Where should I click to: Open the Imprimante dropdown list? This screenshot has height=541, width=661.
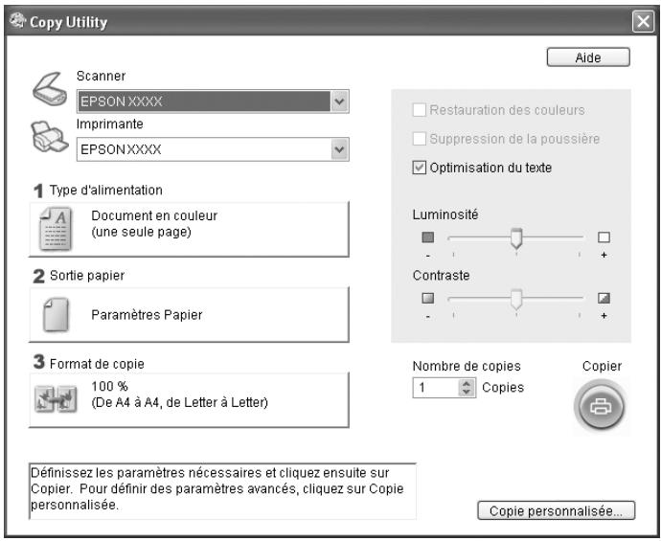pyautogui.click(x=339, y=149)
